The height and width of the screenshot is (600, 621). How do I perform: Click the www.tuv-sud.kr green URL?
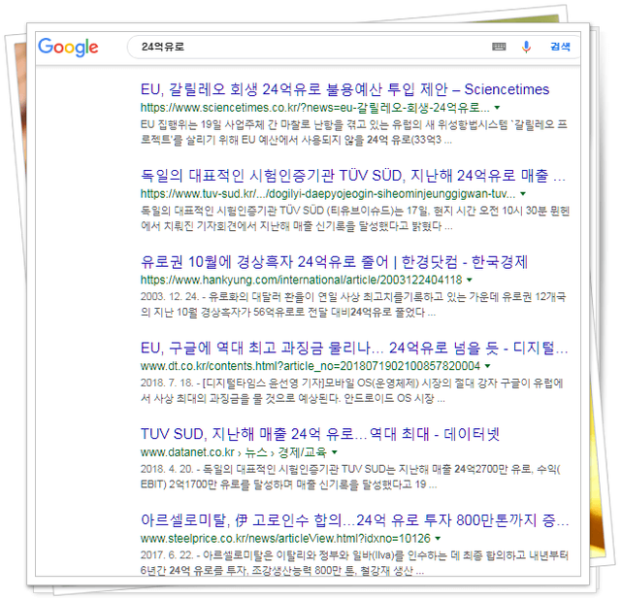tap(328, 194)
